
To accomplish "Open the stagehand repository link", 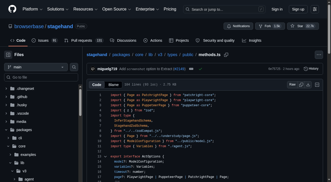I will [60, 26].
